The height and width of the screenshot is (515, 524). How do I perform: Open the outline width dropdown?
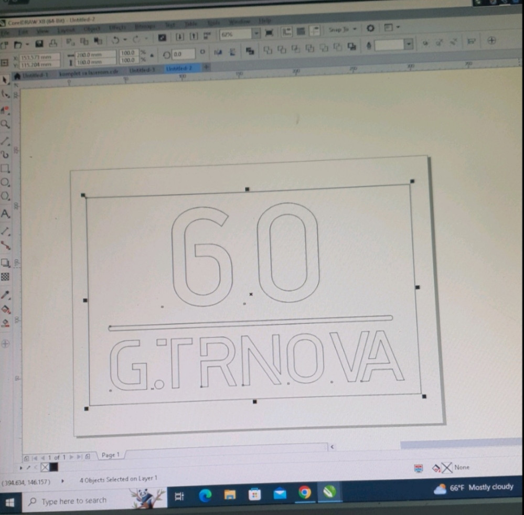(409, 44)
